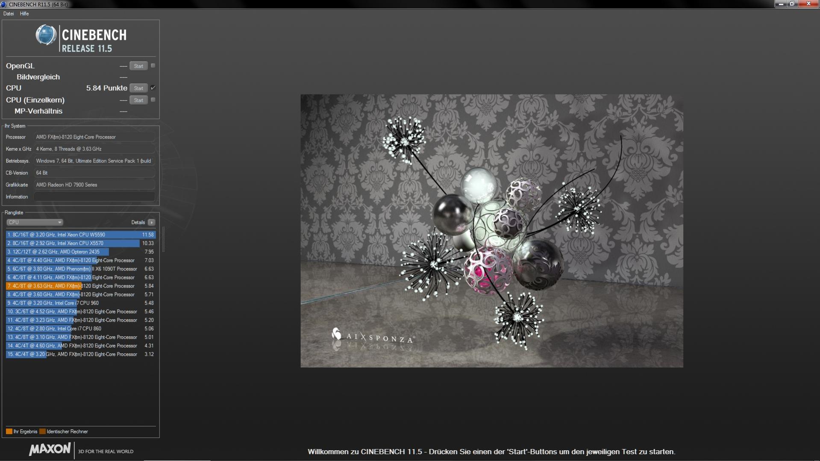820x461 pixels.
Task: Restore down the Cinebench window
Action: pyautogui.click(x=792, y=4)
